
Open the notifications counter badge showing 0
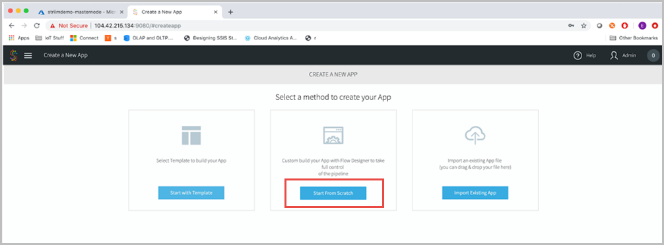653,55
